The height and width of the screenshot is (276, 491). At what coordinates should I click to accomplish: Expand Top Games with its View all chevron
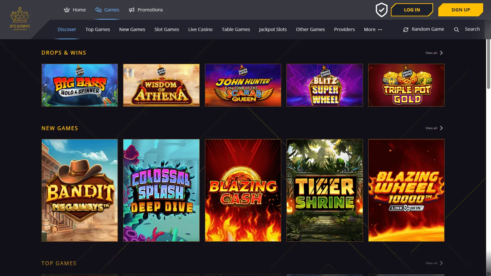point(441,263)
